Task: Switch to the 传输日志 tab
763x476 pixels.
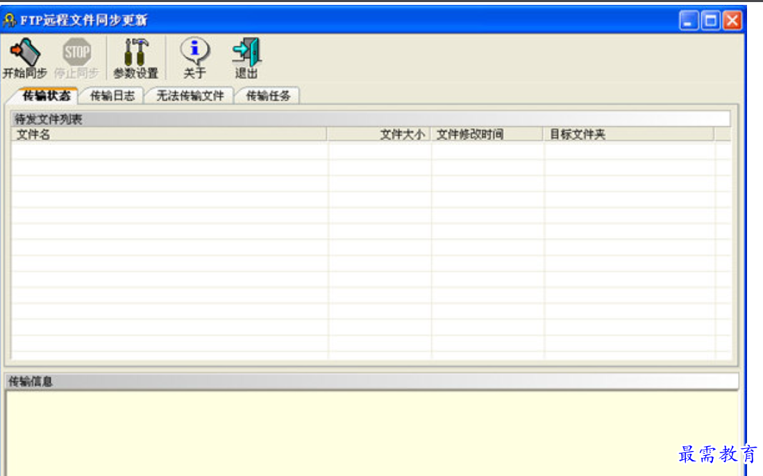Action: point(112,96)
